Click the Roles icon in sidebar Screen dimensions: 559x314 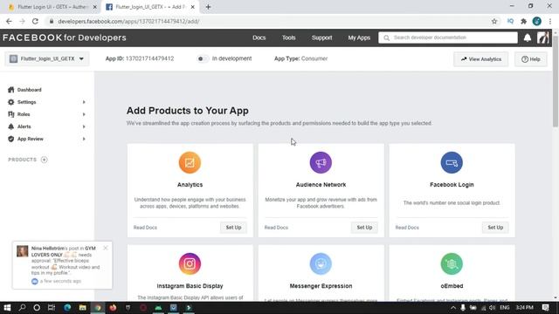point(11,114)
